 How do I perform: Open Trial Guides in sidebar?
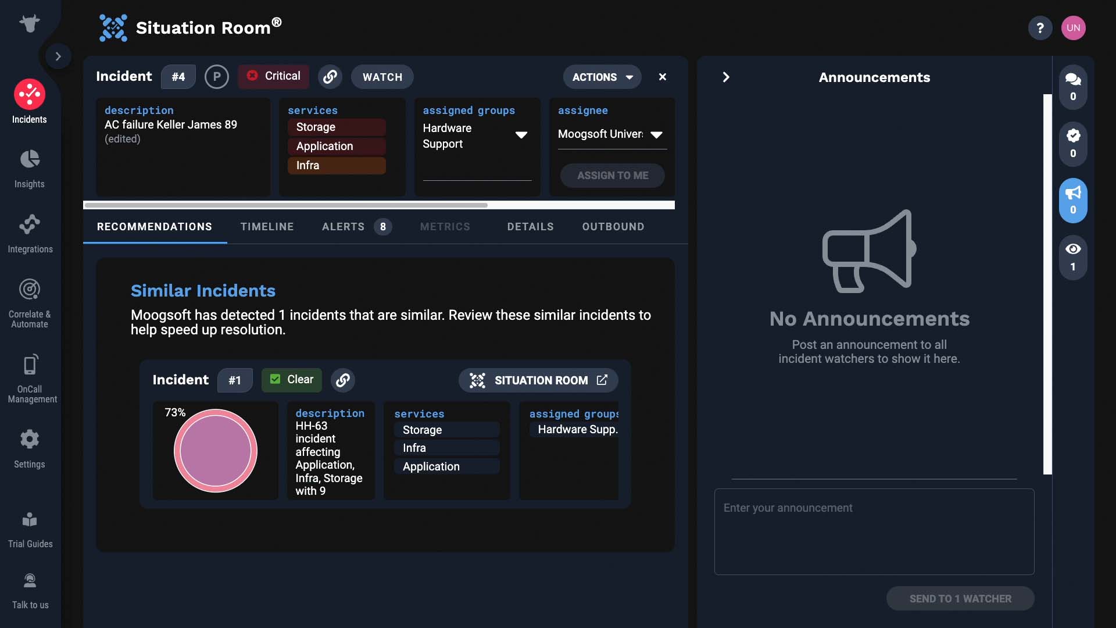point(30,530)
